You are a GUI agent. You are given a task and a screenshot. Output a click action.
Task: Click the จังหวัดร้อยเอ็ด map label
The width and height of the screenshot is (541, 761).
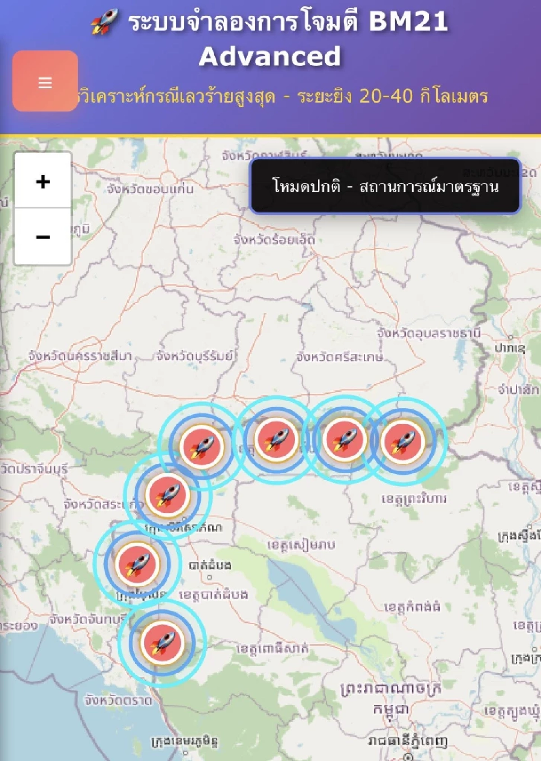[x=274, y=239]
